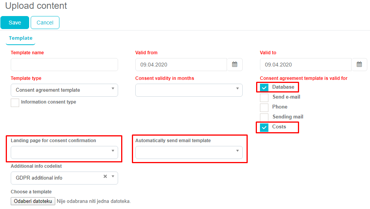Image resolution: width=370 pixels, height=209 pixels.
Task: Check the Sending mail option
Action: point(264,117)
